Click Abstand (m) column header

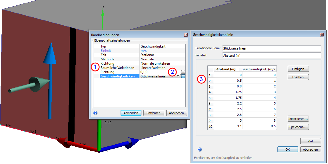(x=228, y=69)
